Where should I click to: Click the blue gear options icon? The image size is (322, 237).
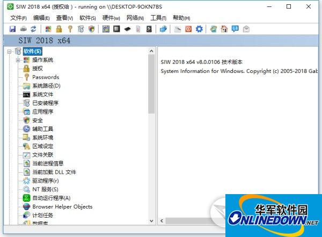[199, 29]
